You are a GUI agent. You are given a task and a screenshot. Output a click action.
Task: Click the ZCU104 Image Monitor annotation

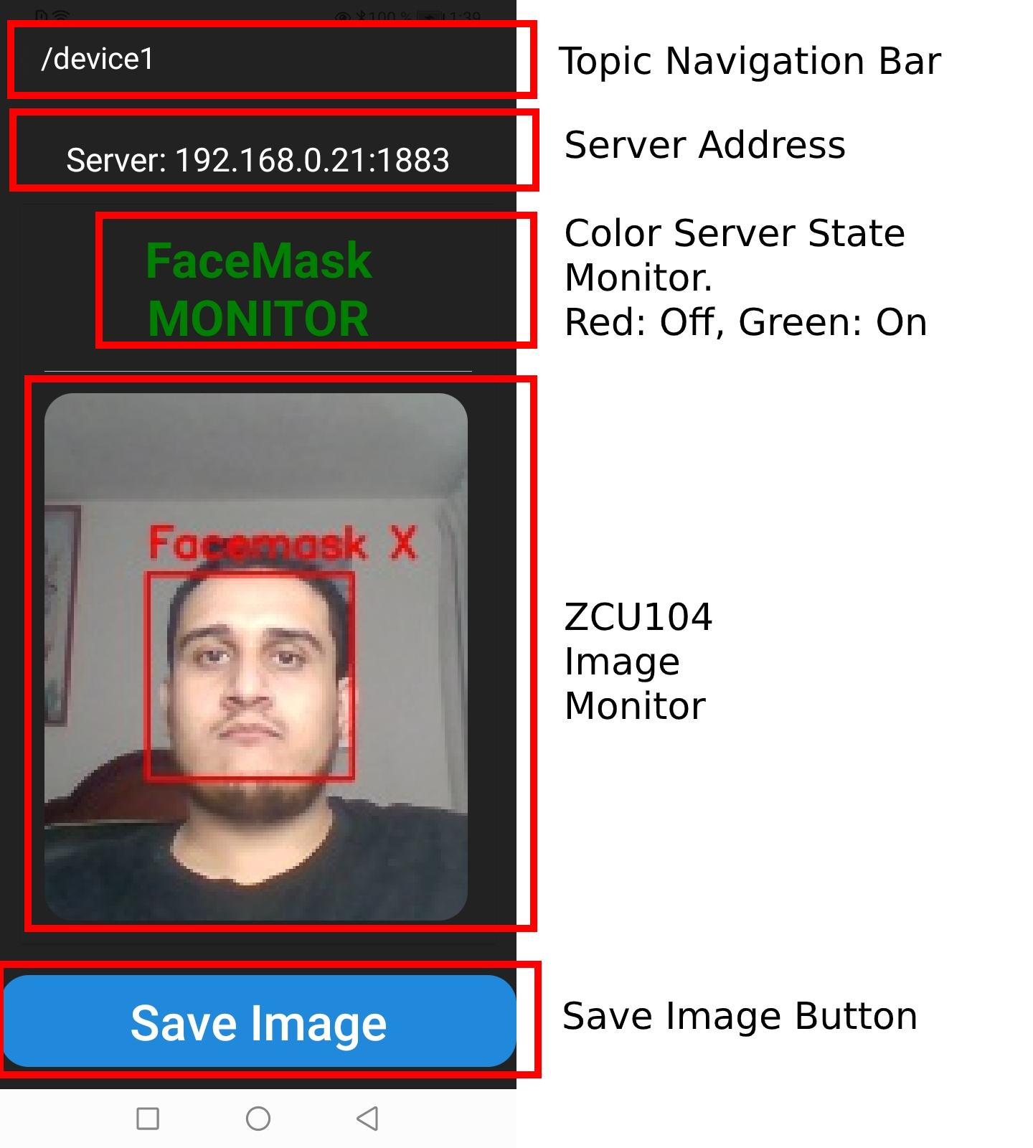[638, 661]
